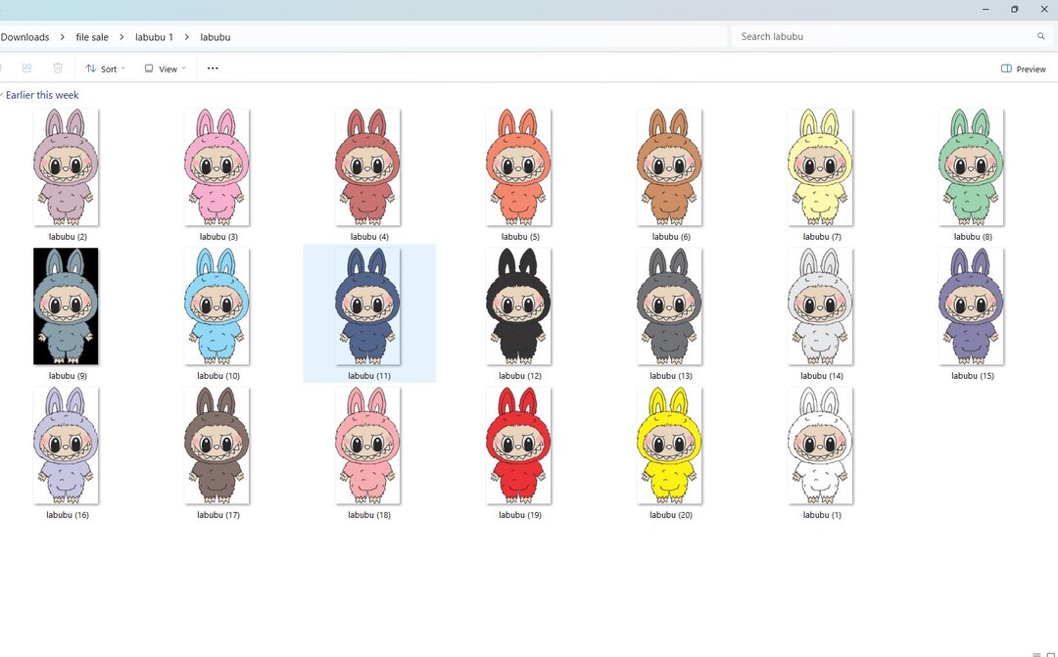Viewport: 1058px width, 657px height.
Task: Click inside the Search labubu box
Action: (862, 36)
